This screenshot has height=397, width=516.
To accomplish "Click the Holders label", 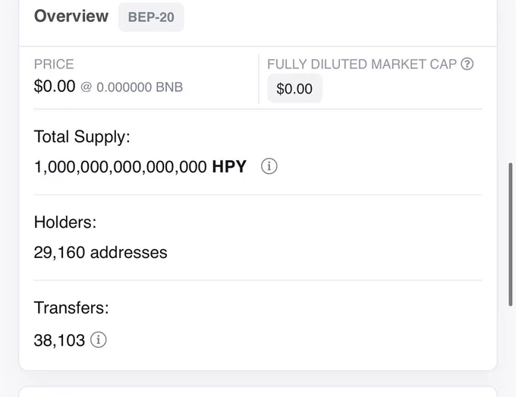I will click(65, 222).
